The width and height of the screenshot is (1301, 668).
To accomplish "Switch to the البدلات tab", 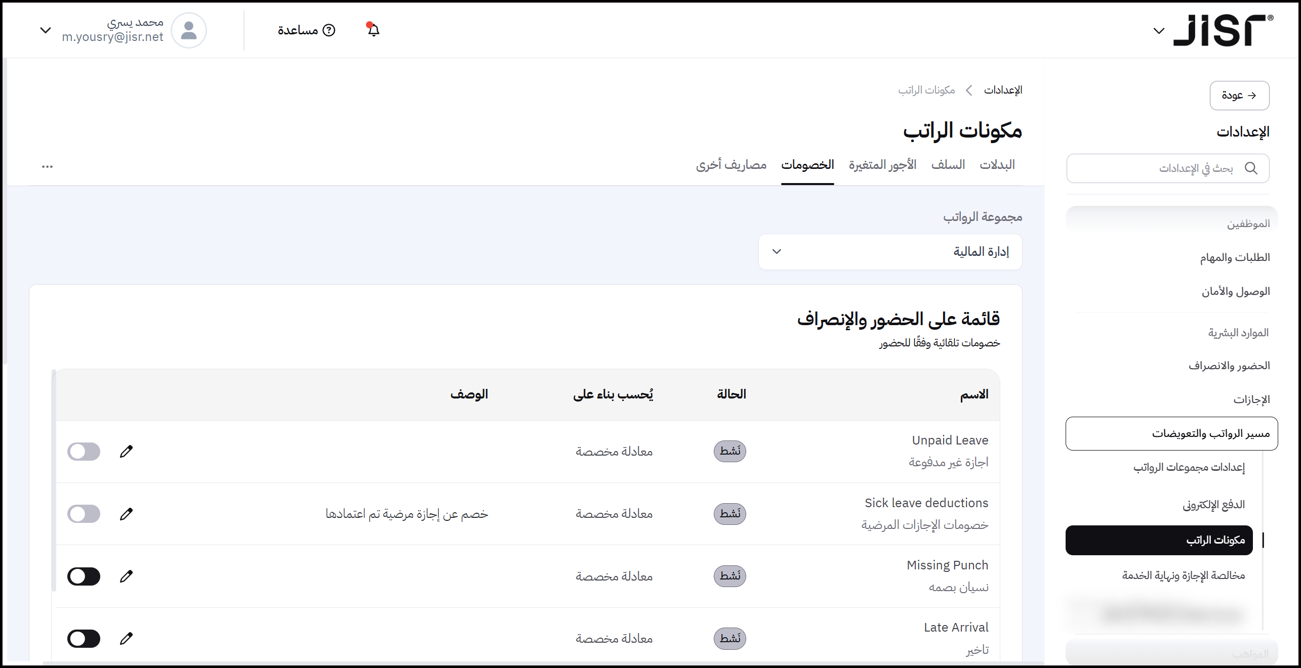I will (997, 165).
